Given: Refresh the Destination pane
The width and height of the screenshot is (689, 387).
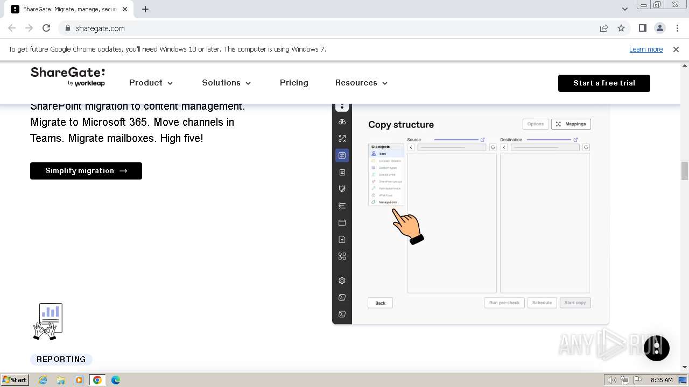Looking at the screenshot, I should (586, 147).
